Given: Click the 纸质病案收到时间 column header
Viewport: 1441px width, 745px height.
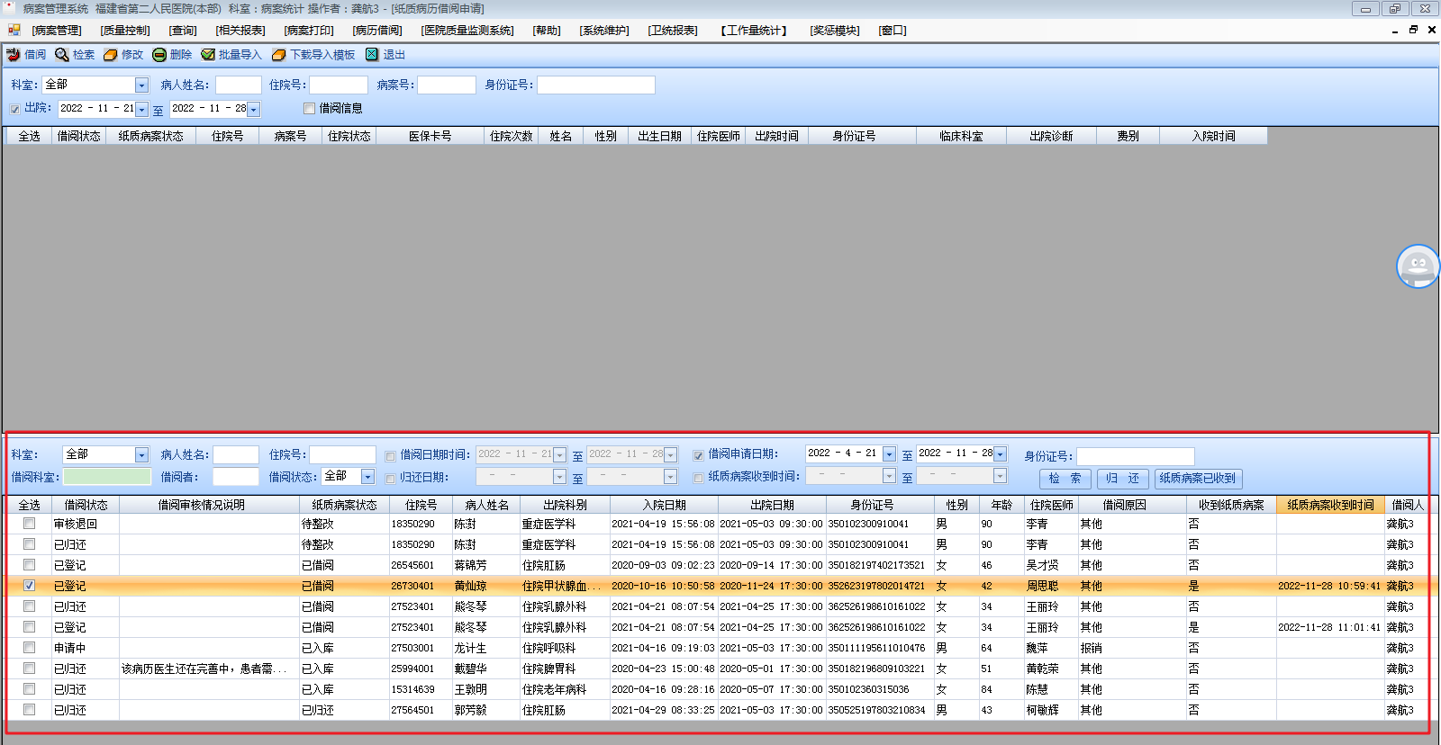Looking at the screenshot, I should click(1330, 505).
